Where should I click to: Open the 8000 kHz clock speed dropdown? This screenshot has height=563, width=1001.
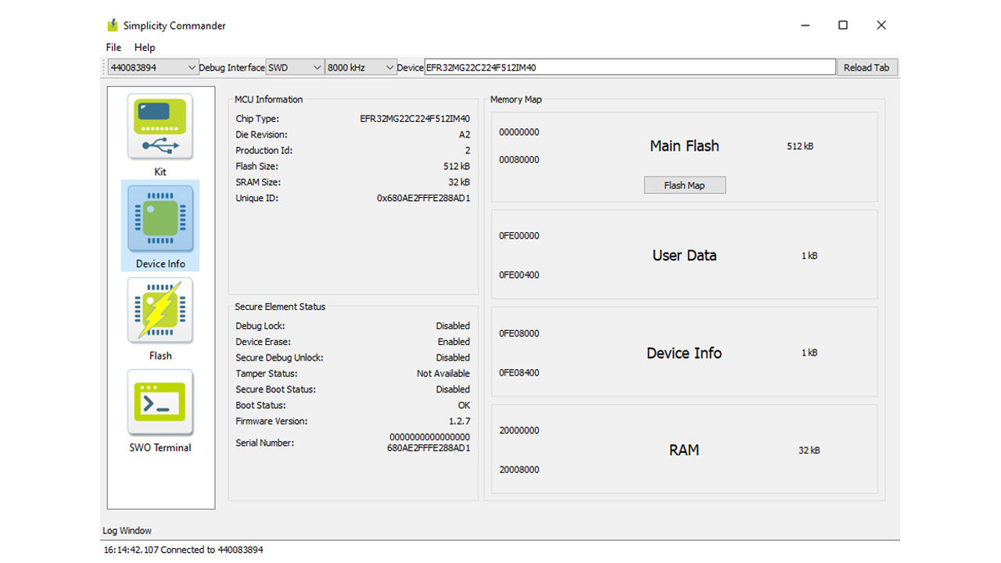pyautogui.click(x=361, y=67)
